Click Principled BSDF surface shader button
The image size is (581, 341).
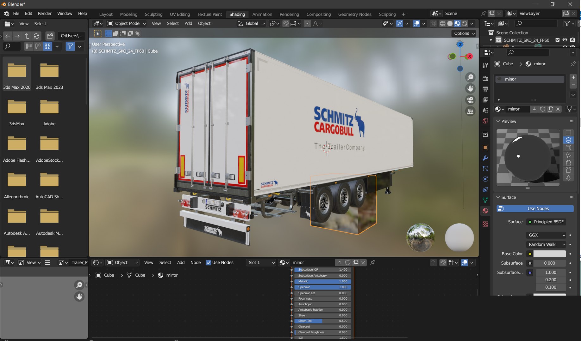[x=546, y=222]
